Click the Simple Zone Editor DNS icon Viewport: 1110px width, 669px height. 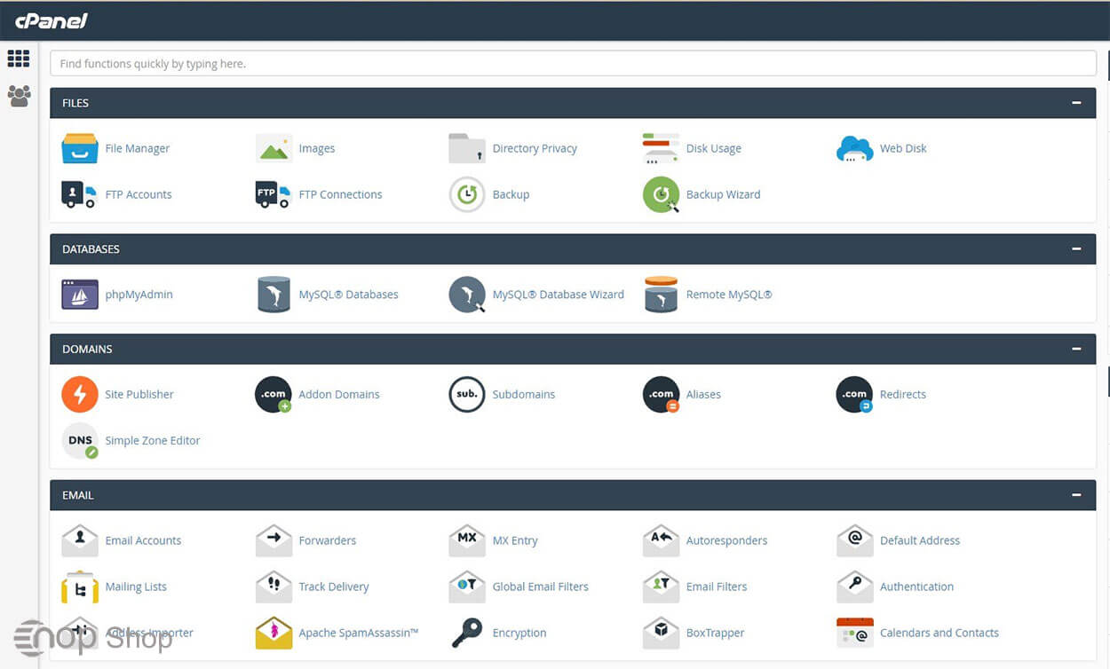79,440
